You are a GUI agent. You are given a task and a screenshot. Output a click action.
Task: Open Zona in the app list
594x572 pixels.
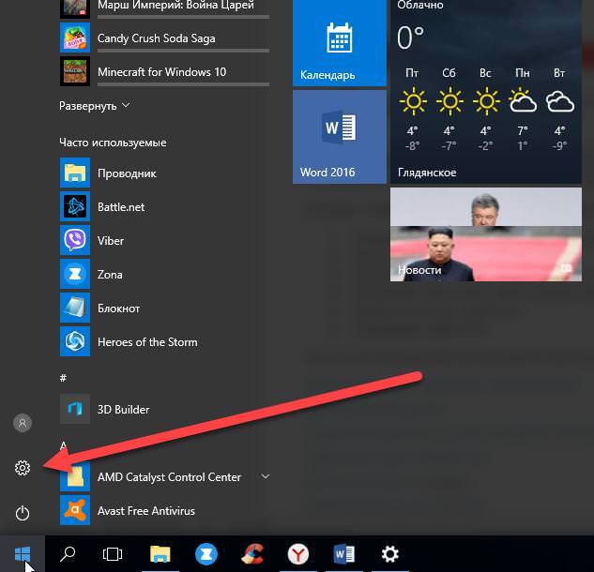click(x=164, y=274)
